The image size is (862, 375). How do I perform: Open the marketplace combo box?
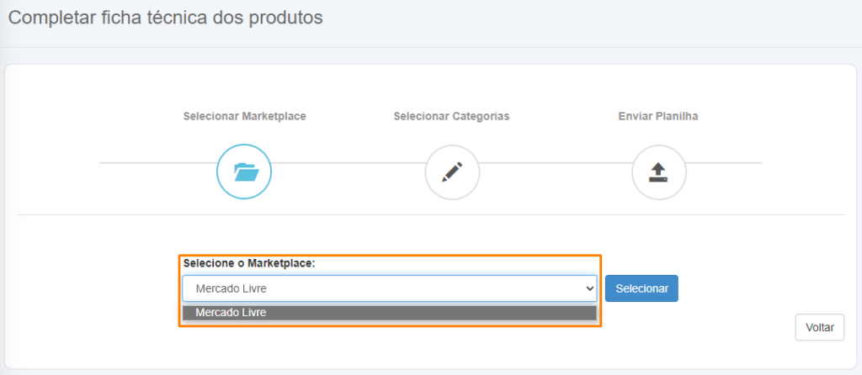tap(390, 288)
